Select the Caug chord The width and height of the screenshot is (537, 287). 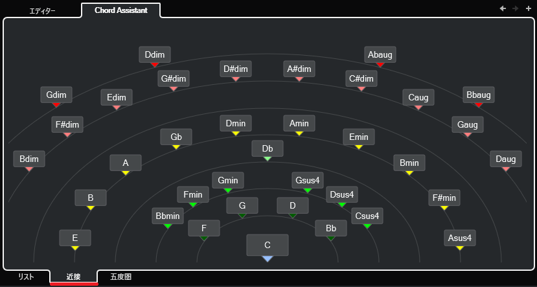(x=418, y=98)
